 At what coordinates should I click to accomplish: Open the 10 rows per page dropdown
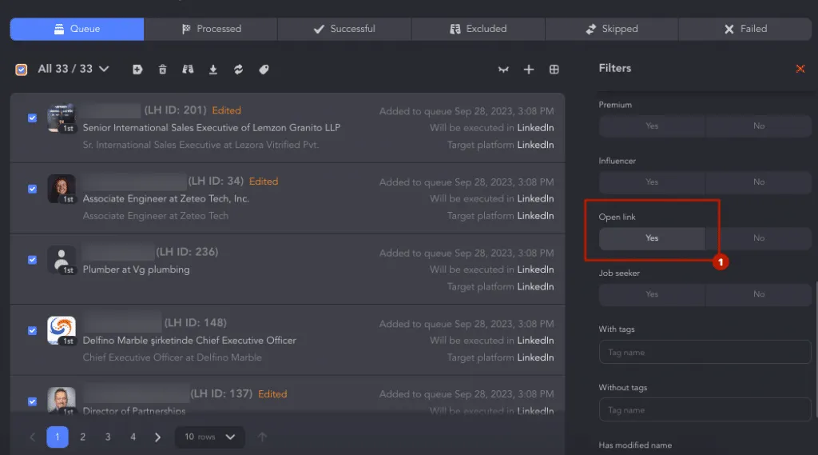click(x=209, y=437)
